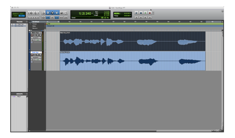Image resolution: width=235 pixels, height=138 pixels.
Task: Select the Pencil tool
Action: [x=66, y=13]
